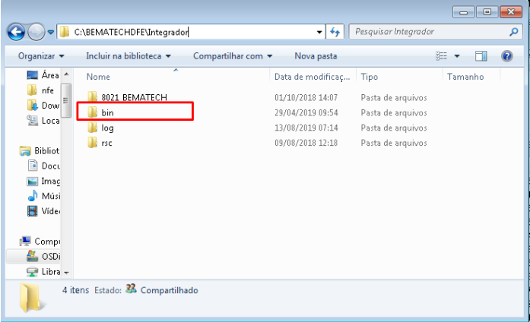Viewport: 530px width, 322px height.
Task: Minimize the Explorer window
Action: pyautogui.click(x=463, y=12)
